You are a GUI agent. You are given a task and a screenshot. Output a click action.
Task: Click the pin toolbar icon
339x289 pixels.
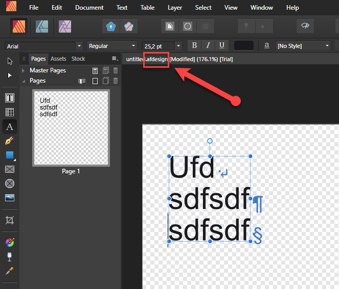click(x=246, y=27)
